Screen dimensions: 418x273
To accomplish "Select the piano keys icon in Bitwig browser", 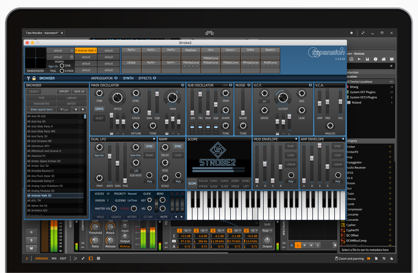I will (x=367, y=59).
